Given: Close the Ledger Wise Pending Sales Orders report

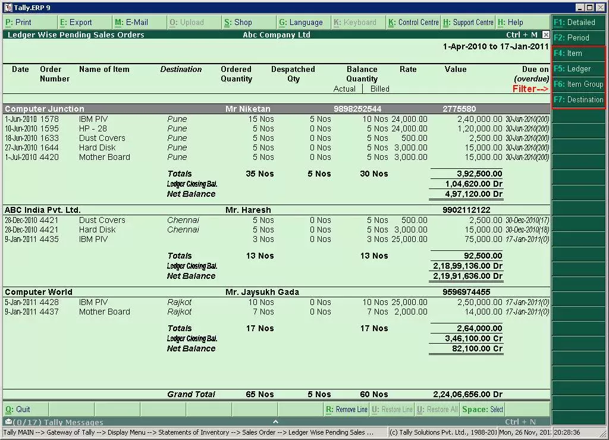Looking at the screenshot, I should tap(546, 35).
